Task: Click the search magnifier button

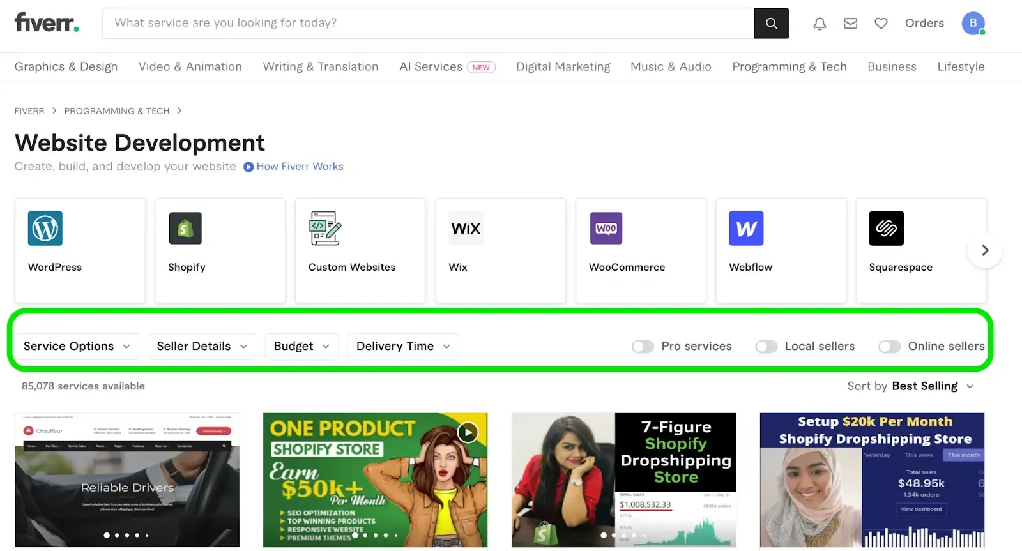Action: (x=771, y=24)
